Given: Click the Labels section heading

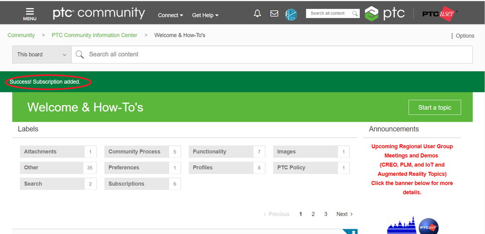Looking at the screenshot, I should point(28,129).
